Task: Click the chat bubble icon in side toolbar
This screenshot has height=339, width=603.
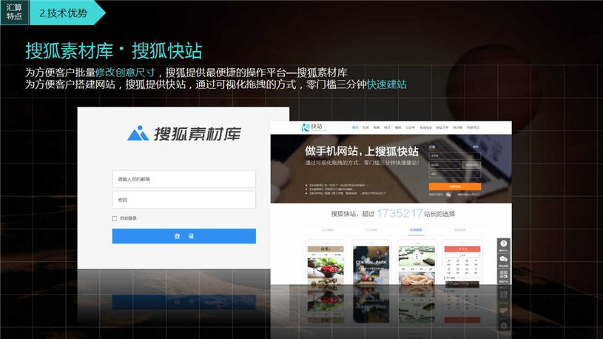Action: 503,261
